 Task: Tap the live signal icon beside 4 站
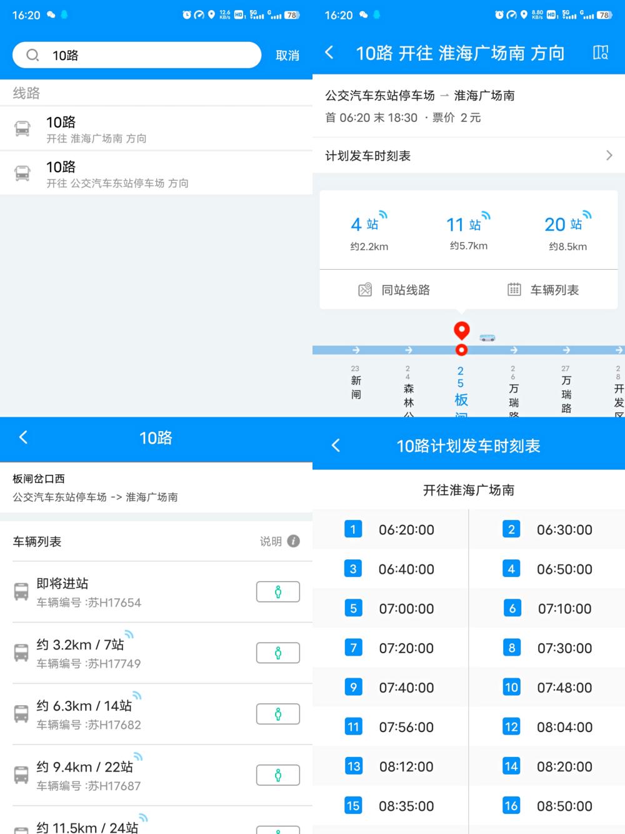[x=382, y=215]
